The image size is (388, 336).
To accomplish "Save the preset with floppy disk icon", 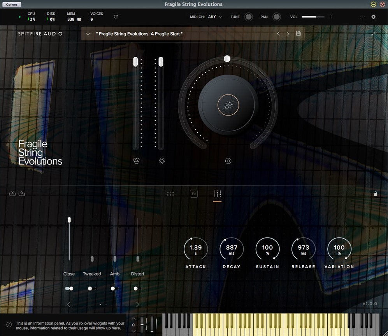I will [298, 34].
